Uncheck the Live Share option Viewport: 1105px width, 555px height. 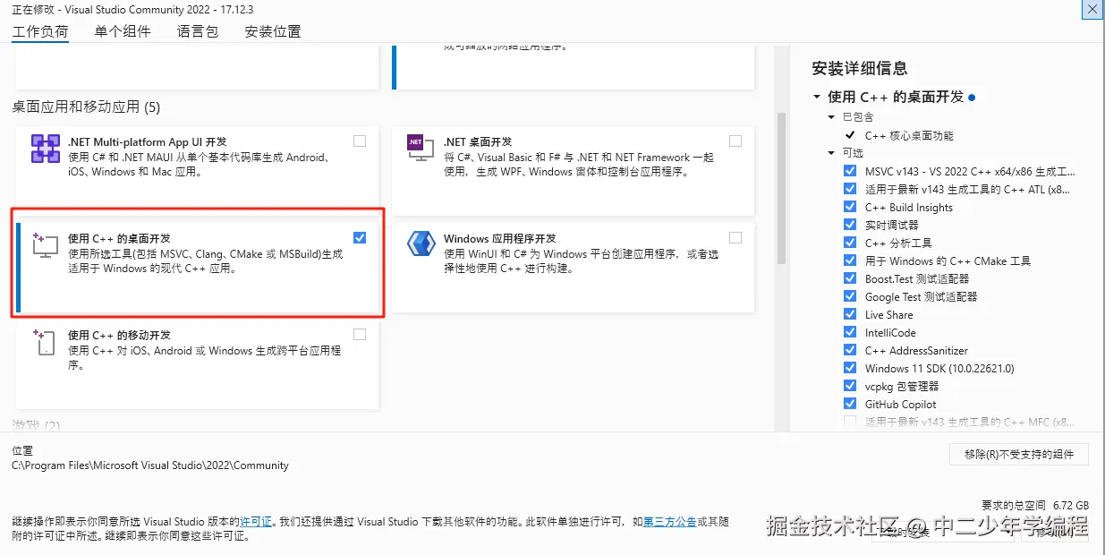[x=849, y=313]
